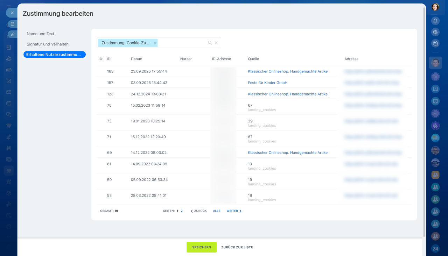Click user profile avatar at top right

click(435, 7)
